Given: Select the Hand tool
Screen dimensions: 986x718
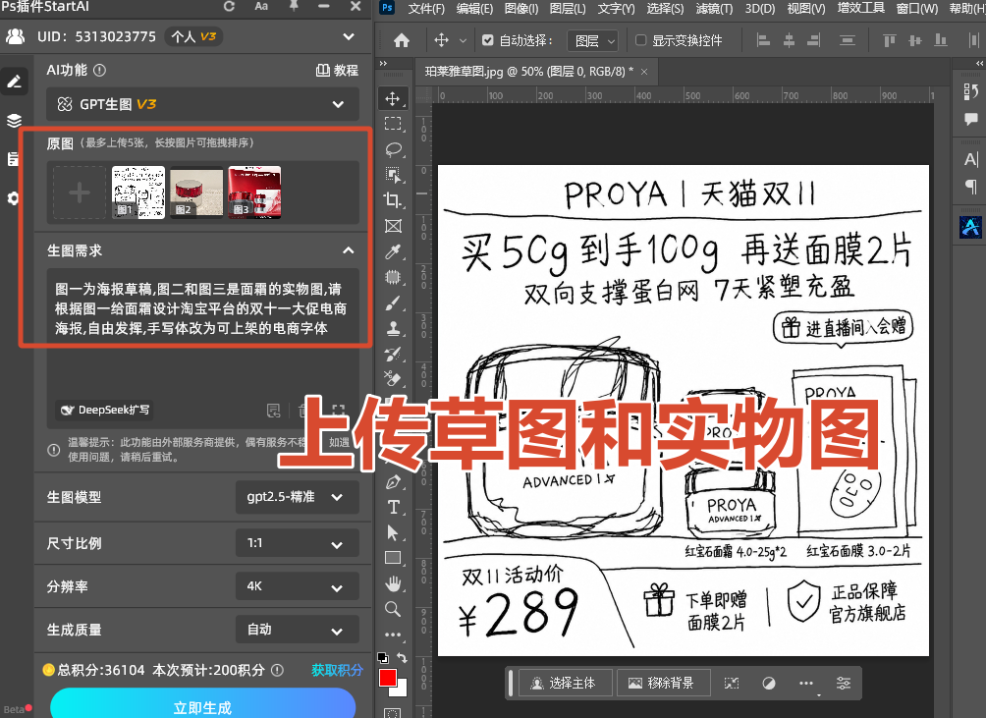Looking at the screenshot, I should [393, 584].
